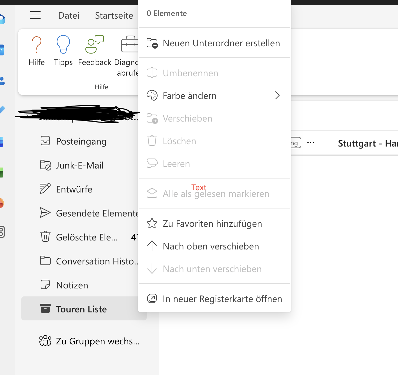
Task: Click the star icon for favorites
Action: point(152,223)
